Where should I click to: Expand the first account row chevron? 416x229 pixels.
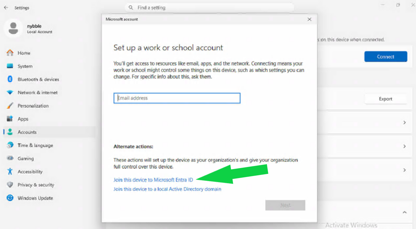tap(404, 122)
